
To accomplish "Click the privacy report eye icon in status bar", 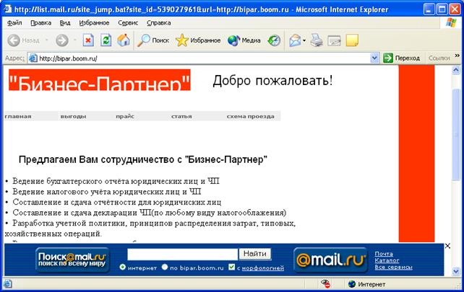I will 326,284.
